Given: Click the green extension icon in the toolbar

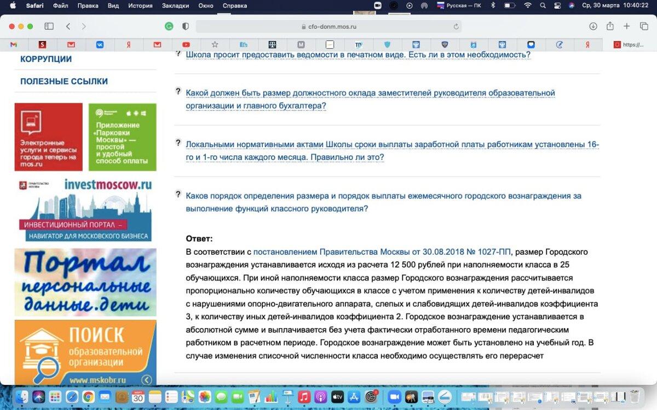Looking at the screenshot, I should pyautogui.click(x=169, y=26).
